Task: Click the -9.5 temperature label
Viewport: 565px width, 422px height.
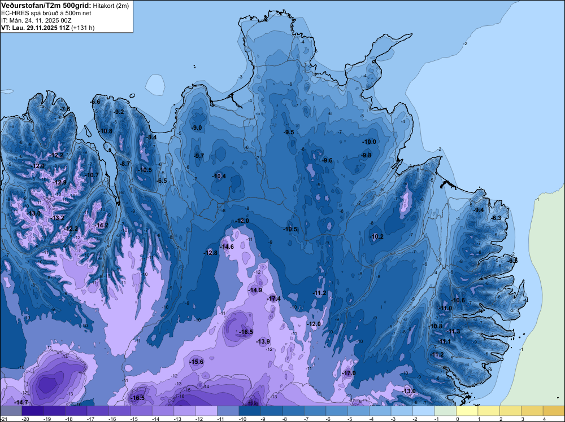Action: click(289, 132)
